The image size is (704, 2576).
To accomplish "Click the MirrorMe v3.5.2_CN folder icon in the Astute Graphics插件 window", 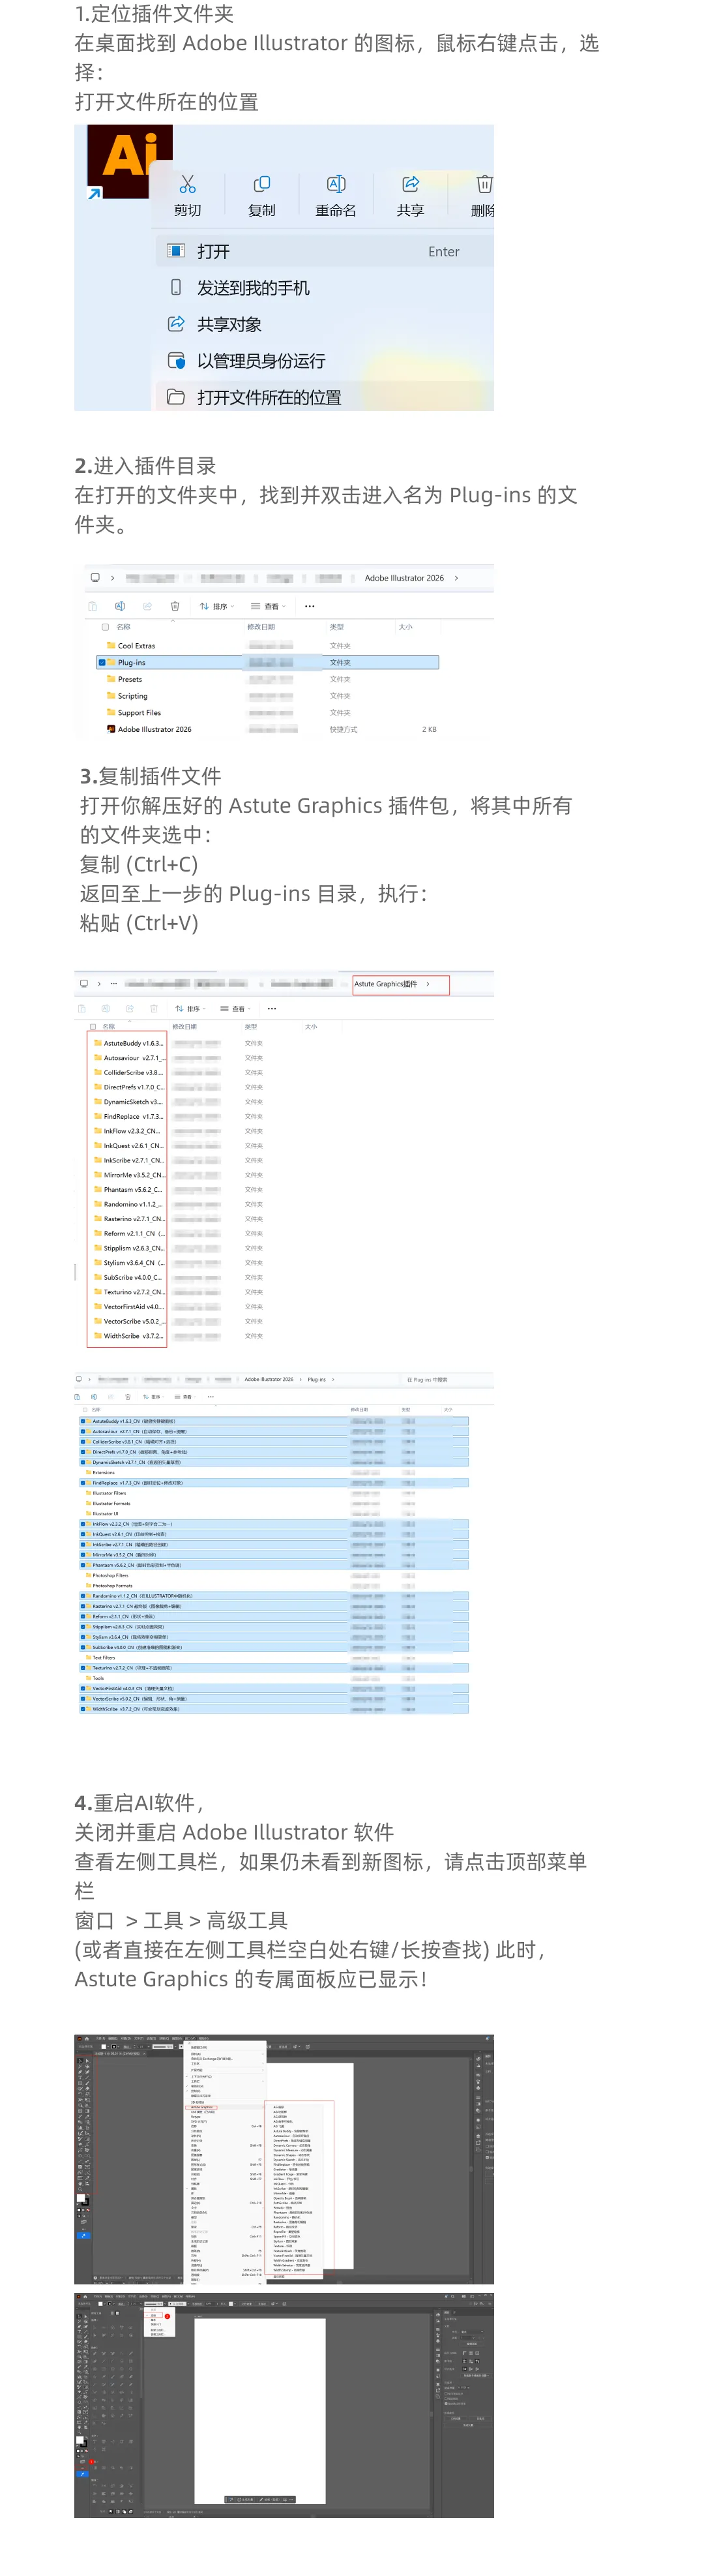I will [98, 1175].
